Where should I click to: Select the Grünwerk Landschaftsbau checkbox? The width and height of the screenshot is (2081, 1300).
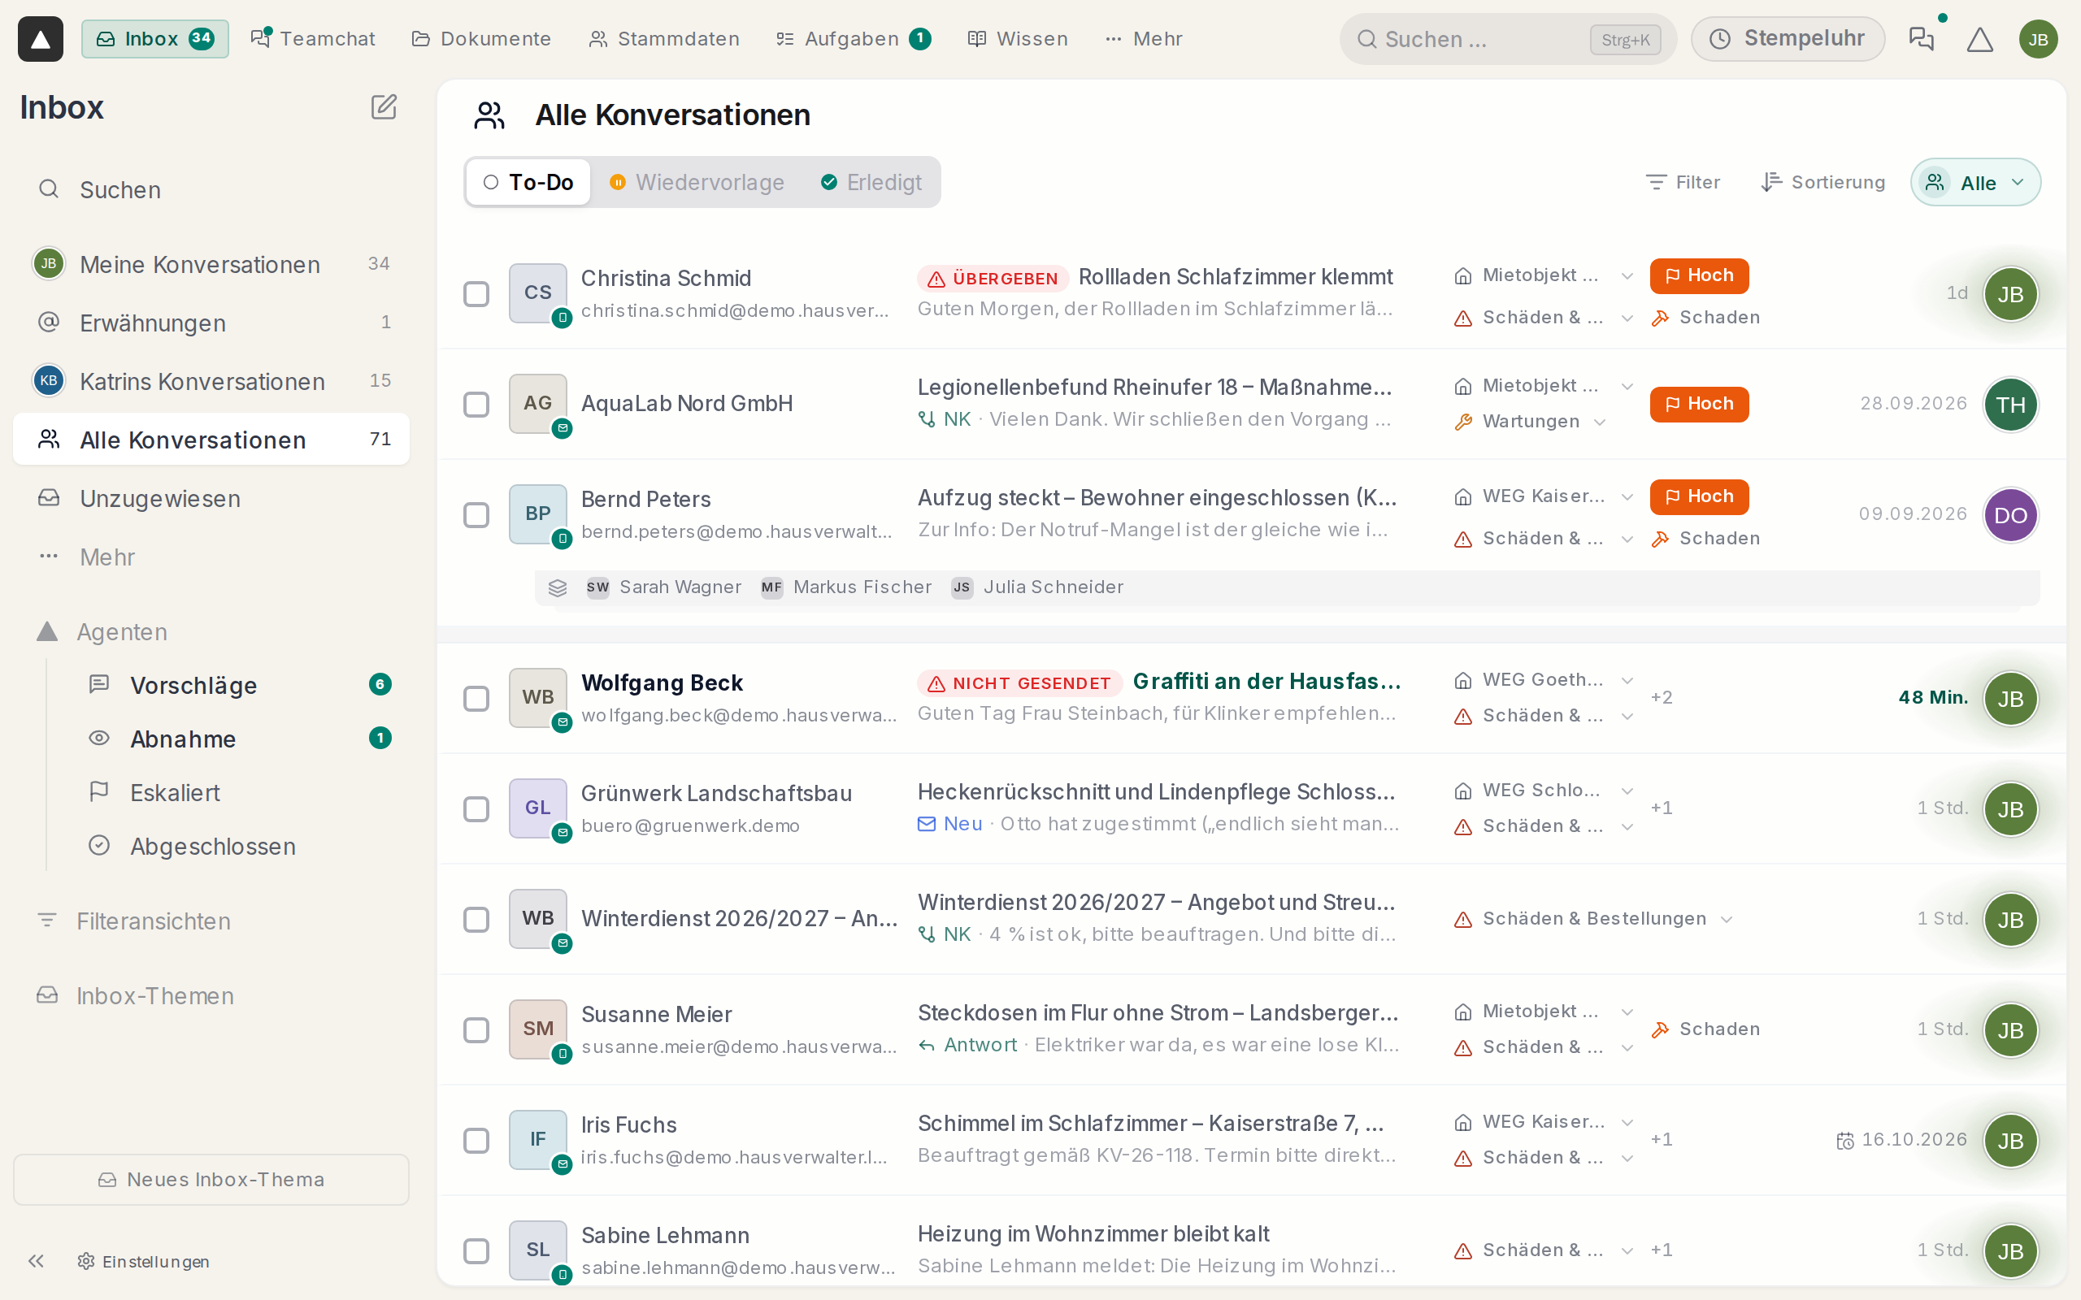(476, 809)
